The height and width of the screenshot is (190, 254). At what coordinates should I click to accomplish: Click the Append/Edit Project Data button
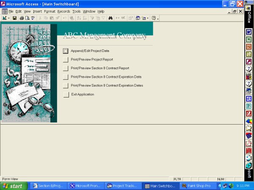tap(65, 51)
